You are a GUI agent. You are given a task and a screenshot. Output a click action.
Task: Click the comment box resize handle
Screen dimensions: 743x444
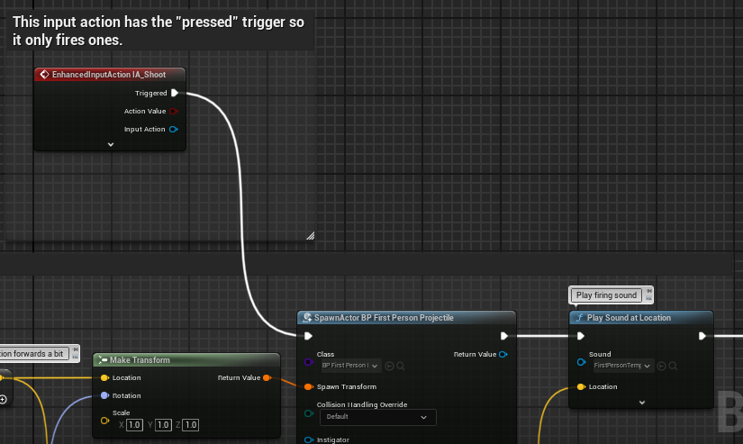coord(311,235)
